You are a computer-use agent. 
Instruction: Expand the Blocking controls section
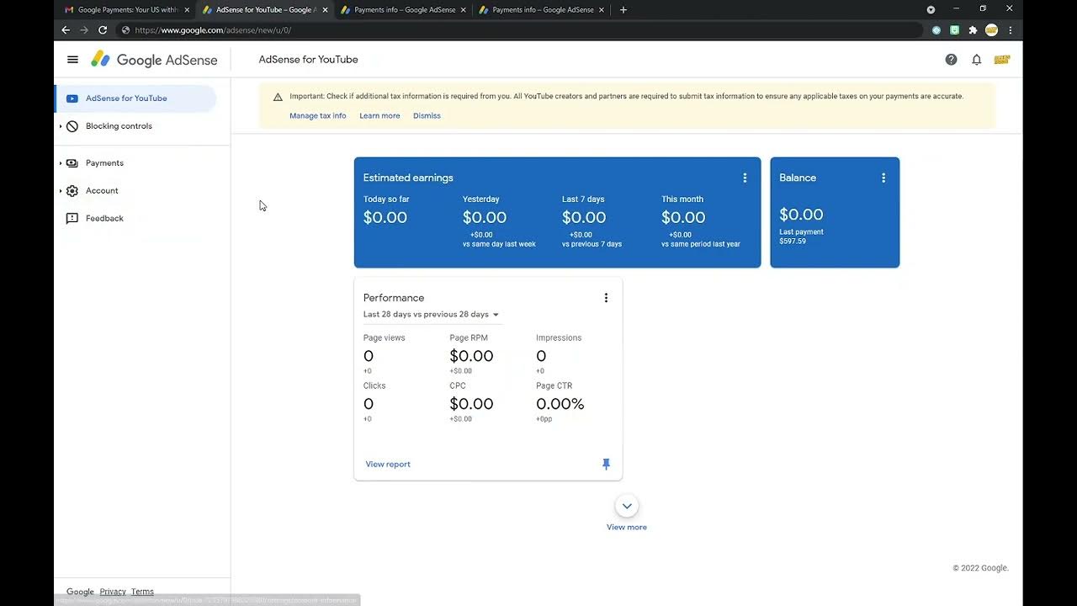61,126
